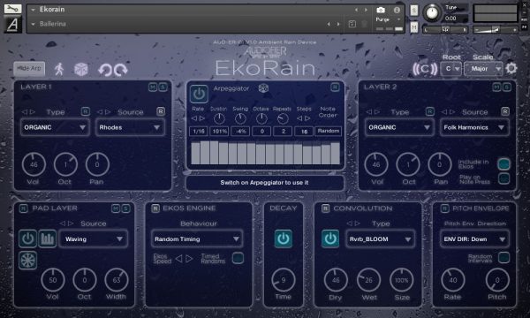Screen dimensions: 530x318
Task: Click the (C) chord icon near Root
Action: pos(425,69)
